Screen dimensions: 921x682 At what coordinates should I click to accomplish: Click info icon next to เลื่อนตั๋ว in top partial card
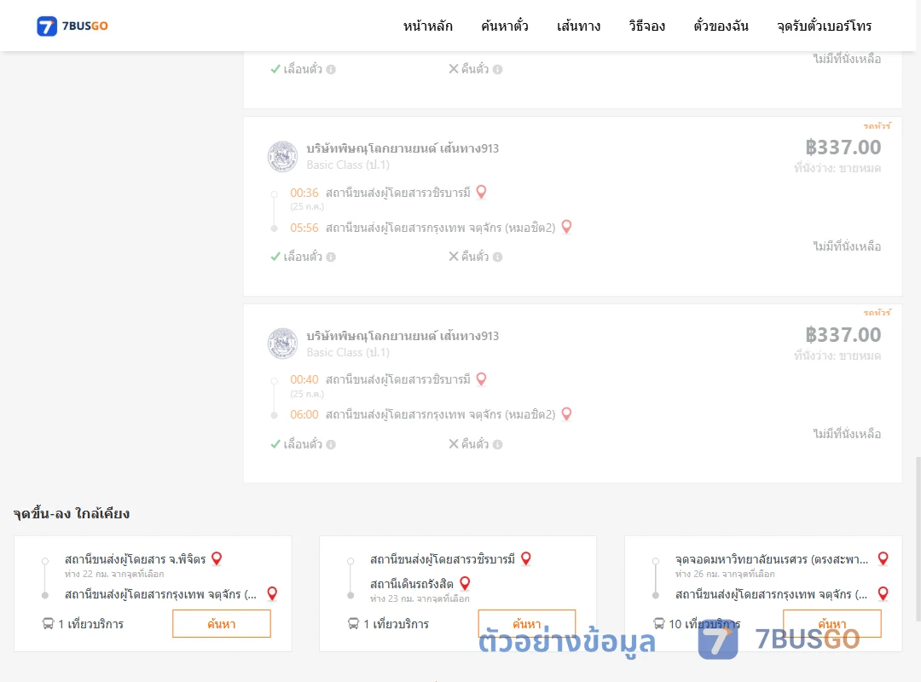pos(331,69)
